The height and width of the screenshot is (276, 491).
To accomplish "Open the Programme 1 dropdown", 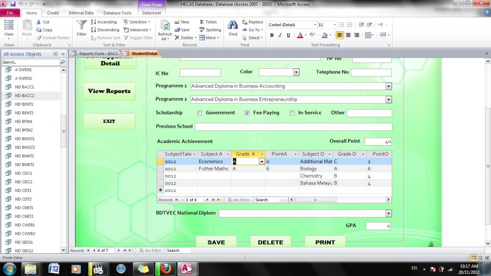I will tap(388, 86).
